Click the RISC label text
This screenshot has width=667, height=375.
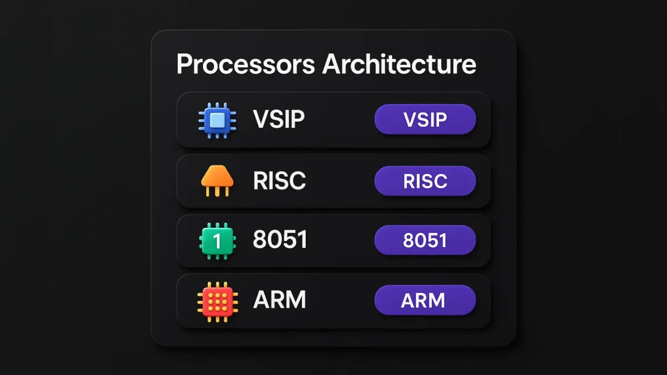click(x=280, y=181)
